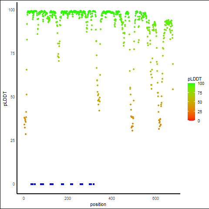Click the blue segment marker near position 130

coord(51,184)
